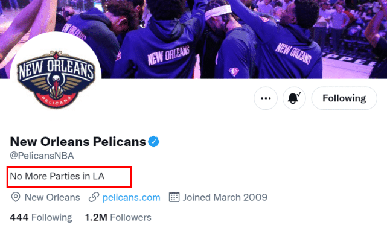Click the pelican bird in the logo
This screenshot has width=387, height=228.
point(56,87)
